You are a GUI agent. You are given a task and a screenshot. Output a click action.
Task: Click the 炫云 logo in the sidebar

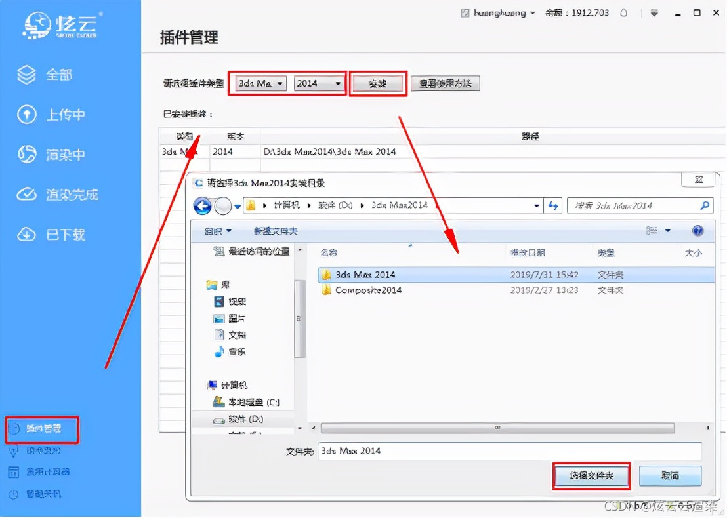(x=62, y=26)
